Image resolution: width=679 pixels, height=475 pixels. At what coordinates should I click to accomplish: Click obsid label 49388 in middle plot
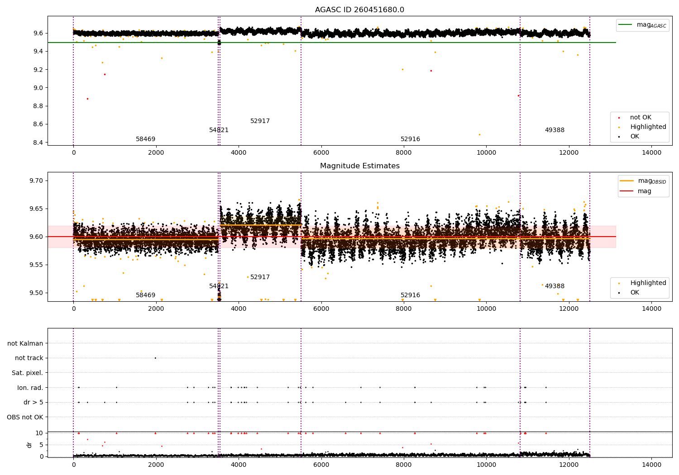[555, 286]
